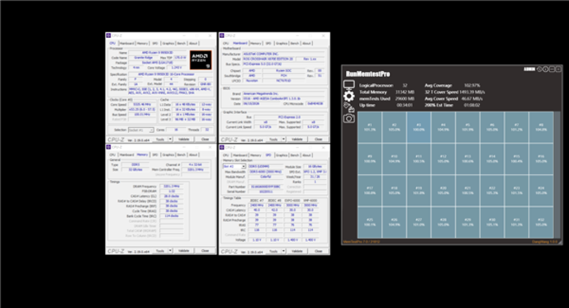569x308 pixels.
Task: Open the gear settings icon in RunMemtestPro
Action: click(349, 96)
